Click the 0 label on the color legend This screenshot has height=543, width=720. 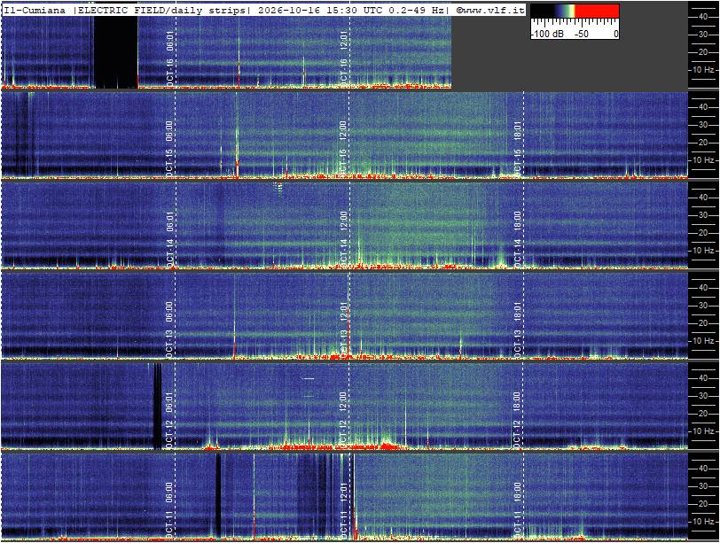pyautogui.click(x=615, y=34)
